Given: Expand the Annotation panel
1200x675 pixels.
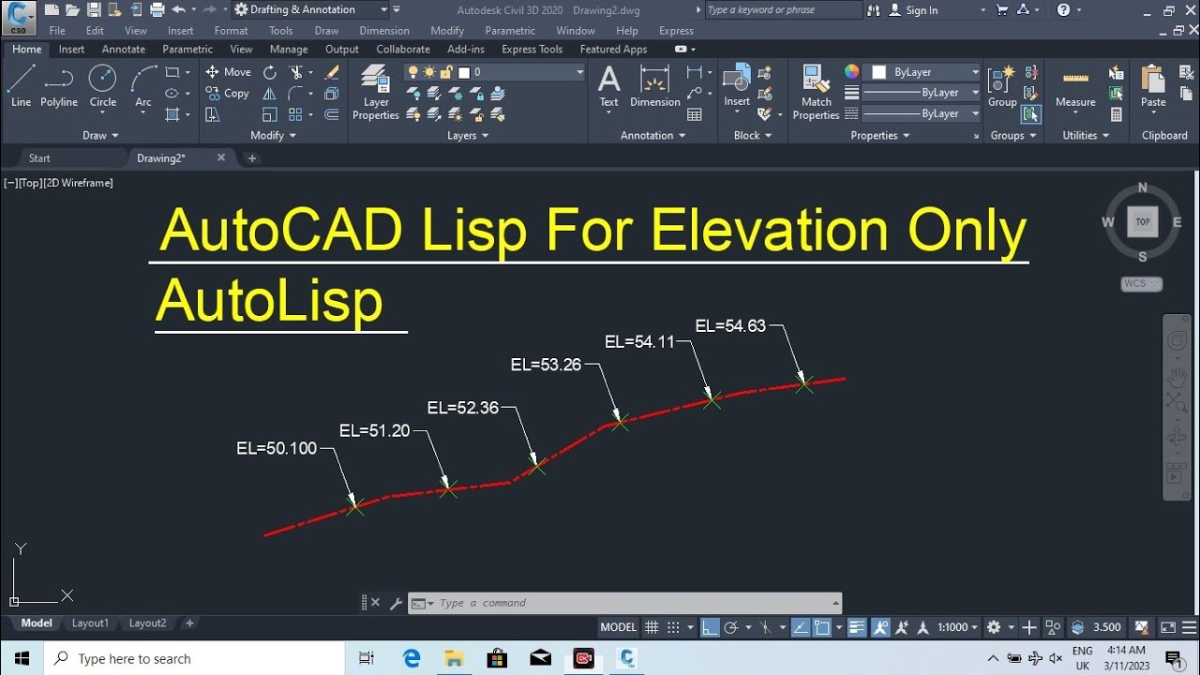Looking at the screenshot, I should click(653, 135).
